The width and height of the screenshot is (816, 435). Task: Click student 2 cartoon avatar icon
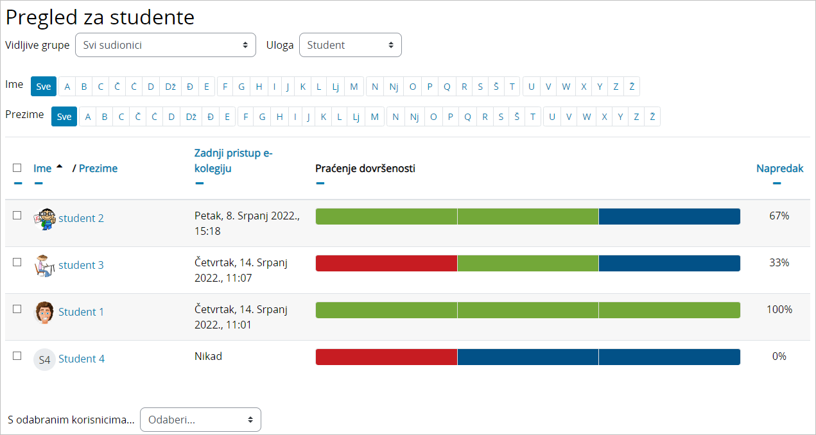(44, 219)
